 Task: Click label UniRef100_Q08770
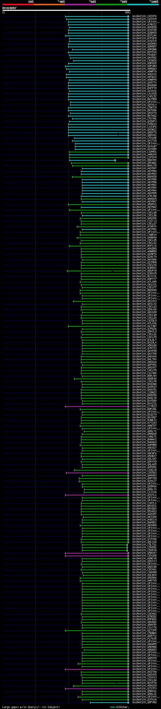144,82
